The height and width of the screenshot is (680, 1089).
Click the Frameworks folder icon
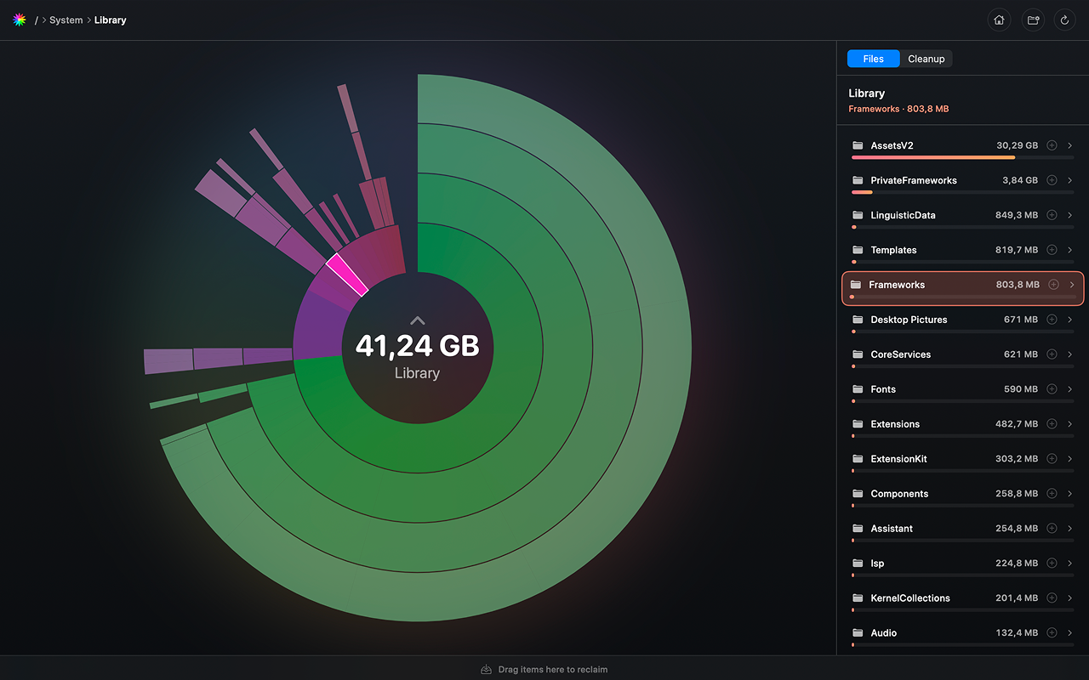tap(856, 285)
